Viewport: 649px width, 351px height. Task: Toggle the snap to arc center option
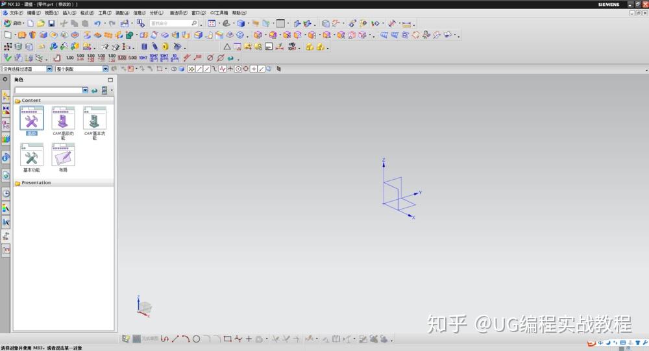pyautogui.click(x=238, y=69)
